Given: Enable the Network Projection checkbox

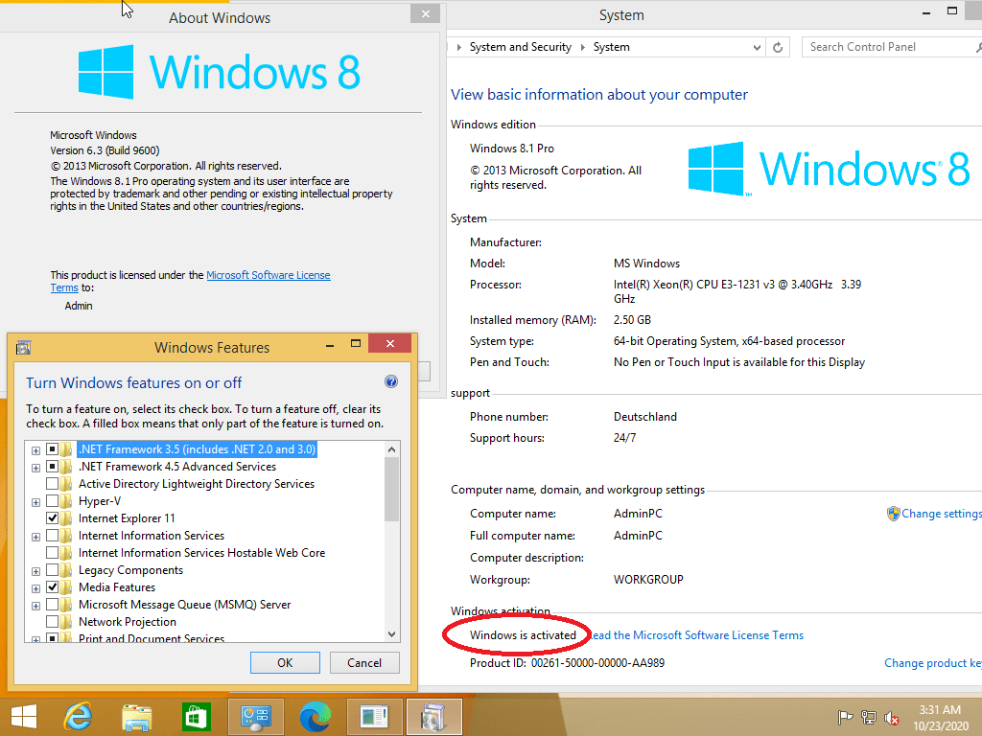Looking at the screenshot, I should [52, 621].
